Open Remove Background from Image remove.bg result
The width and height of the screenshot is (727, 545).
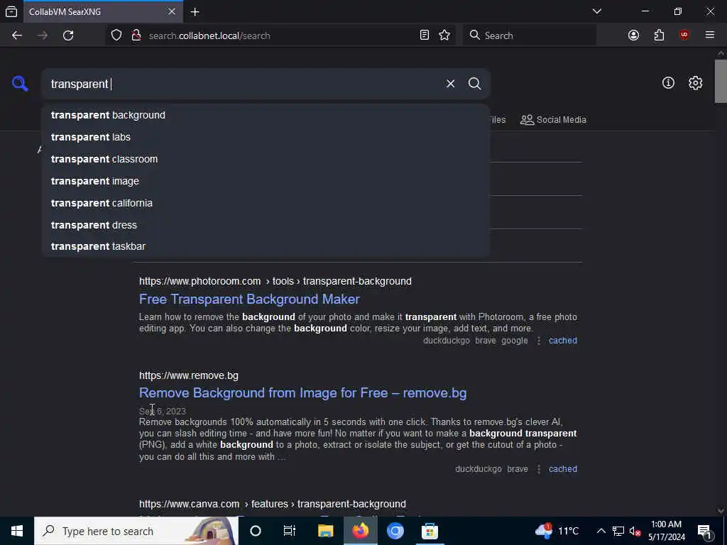[302, 393]
